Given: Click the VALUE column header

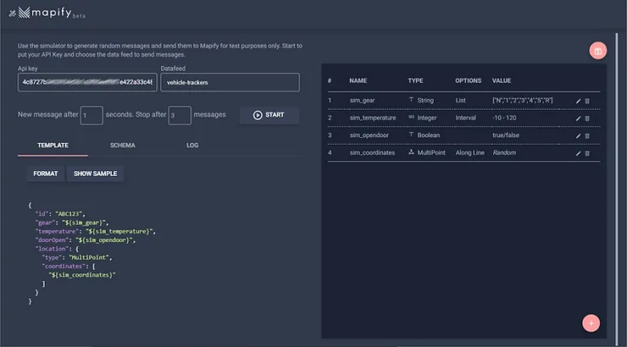Looking at the screenshot, I should click(502, 80).
